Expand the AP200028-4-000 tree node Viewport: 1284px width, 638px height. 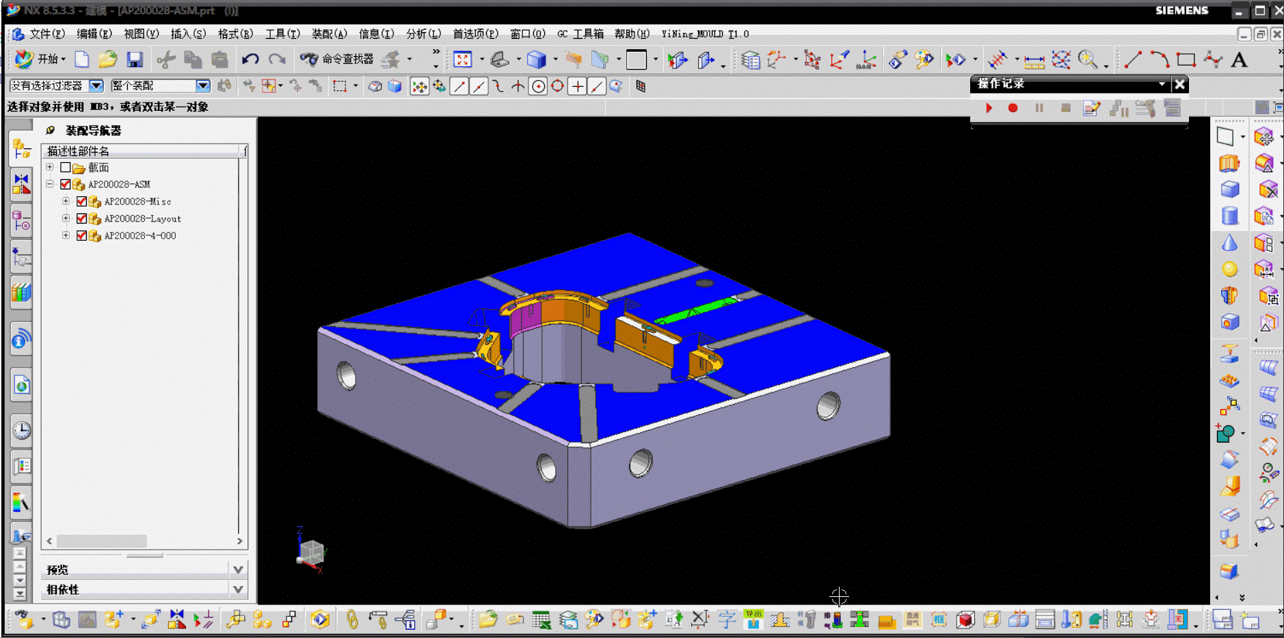pos(66,235)
